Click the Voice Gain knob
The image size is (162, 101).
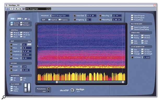click(74, 16)
